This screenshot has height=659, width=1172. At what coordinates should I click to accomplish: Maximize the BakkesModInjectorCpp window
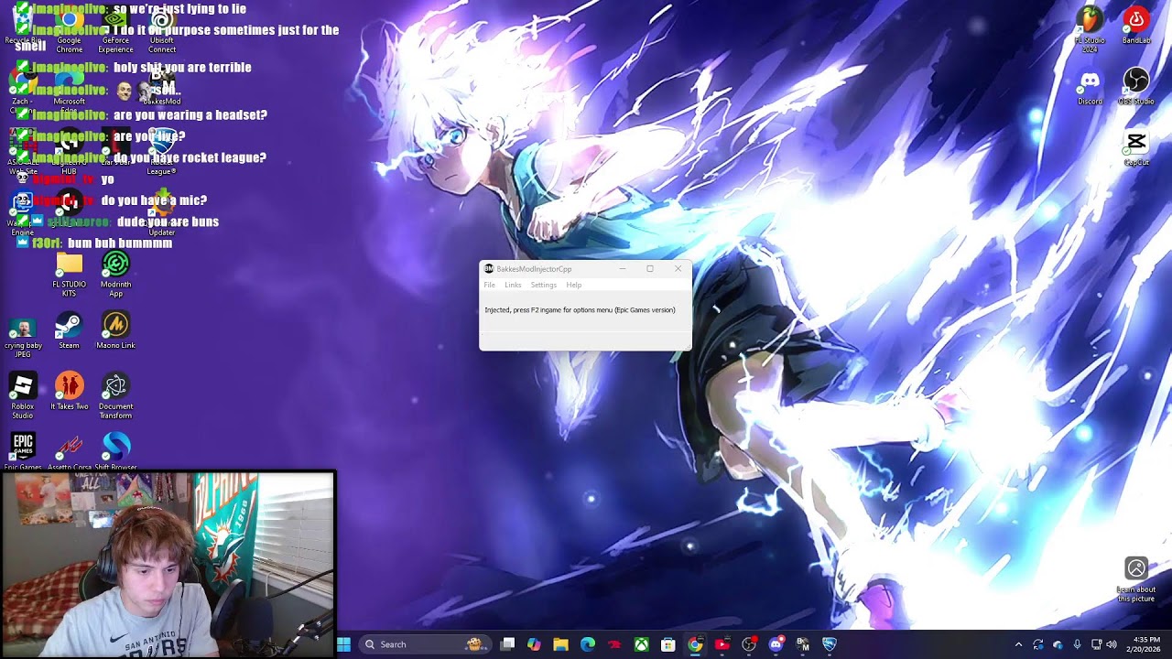click(650, 269)
